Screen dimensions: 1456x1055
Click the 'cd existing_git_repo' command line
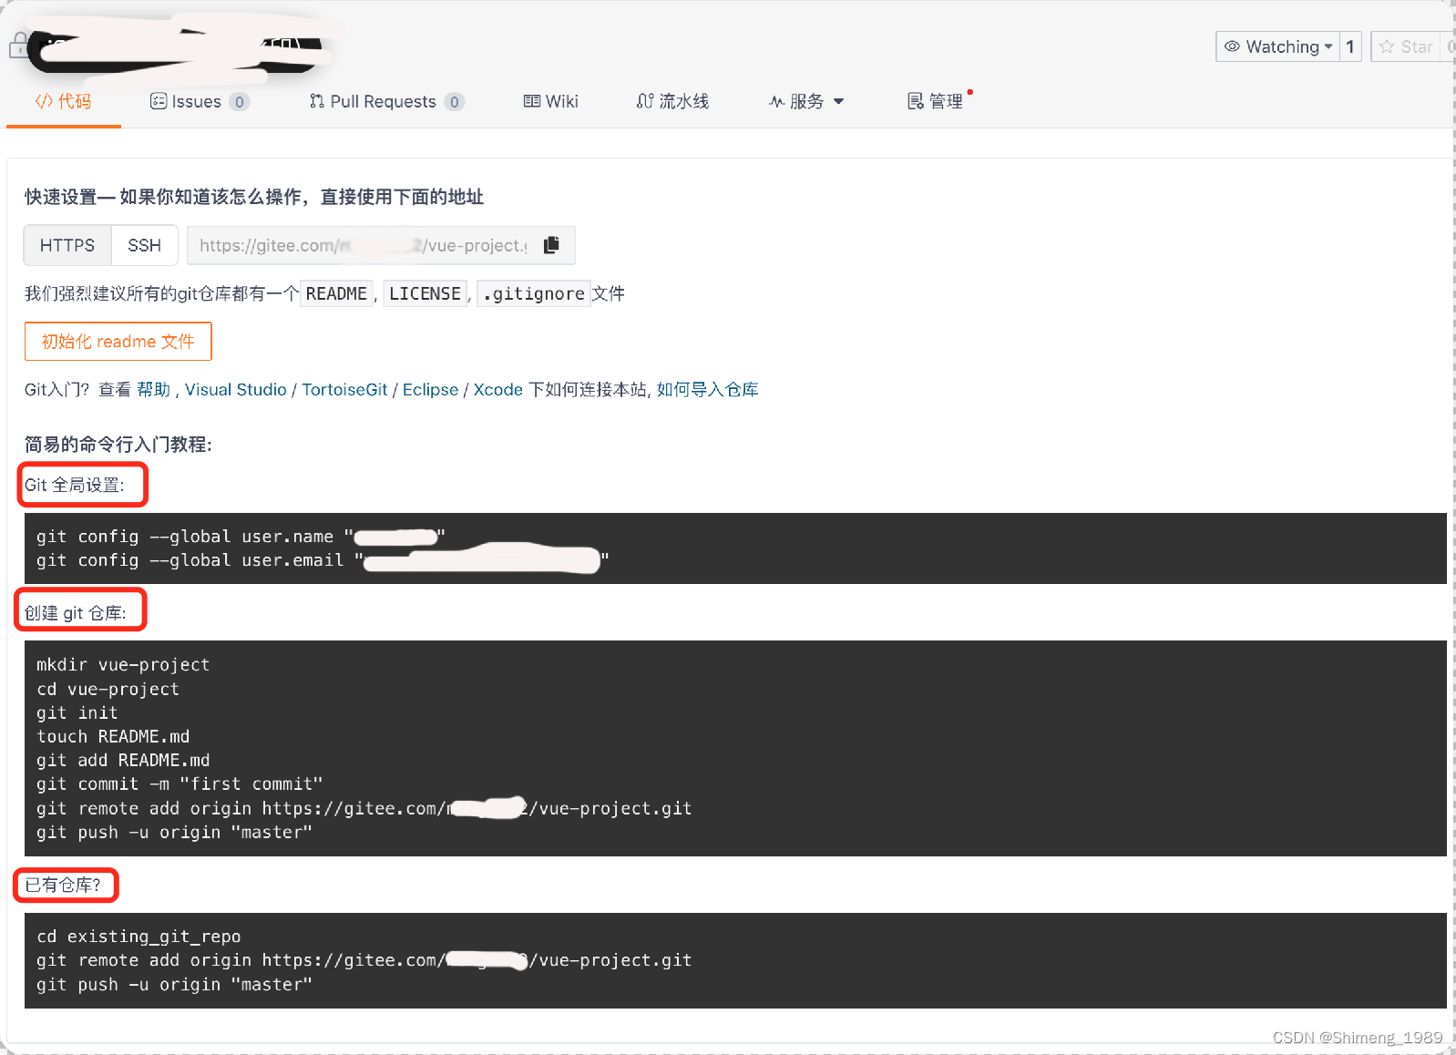pyautogui.click(x=138, y=937)
